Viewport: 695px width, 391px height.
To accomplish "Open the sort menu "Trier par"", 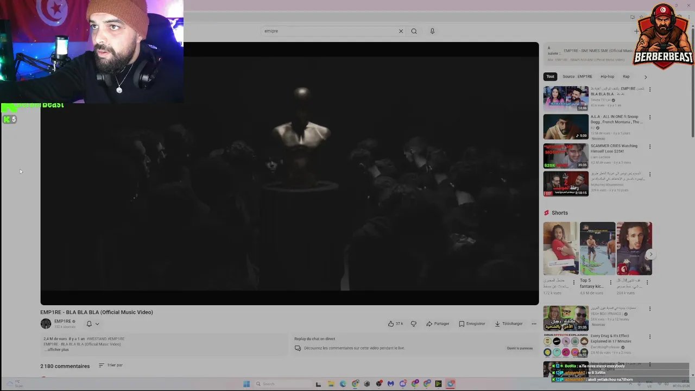I will point(111,365).
